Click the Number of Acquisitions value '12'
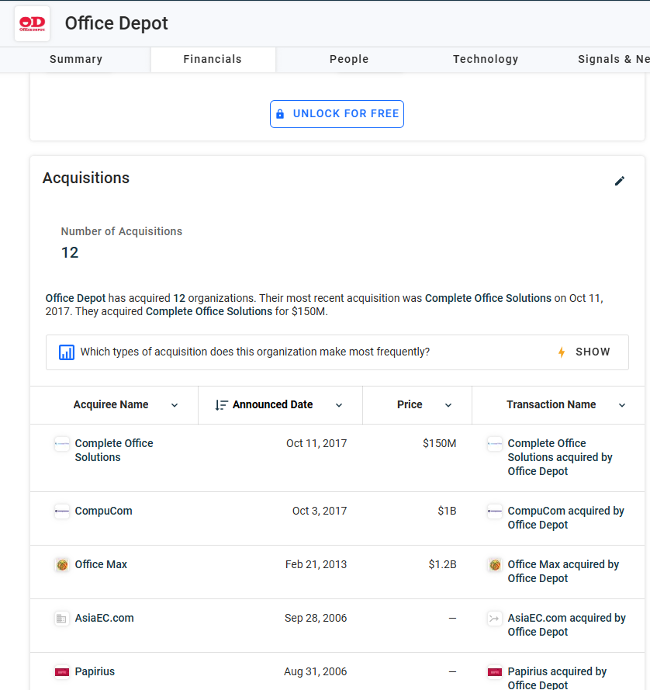The width and height of the screenshot is (650, 690). tap(70, 253)
